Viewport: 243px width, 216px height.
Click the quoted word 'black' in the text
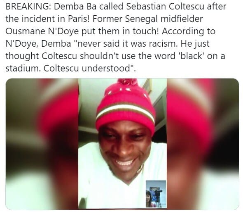coord(191,56)
